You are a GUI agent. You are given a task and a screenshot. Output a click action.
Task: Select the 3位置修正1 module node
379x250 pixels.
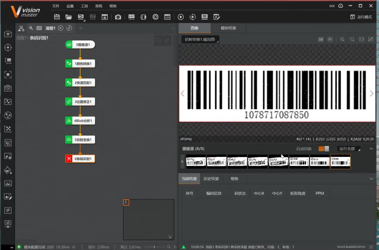click(x=80, y=101)
